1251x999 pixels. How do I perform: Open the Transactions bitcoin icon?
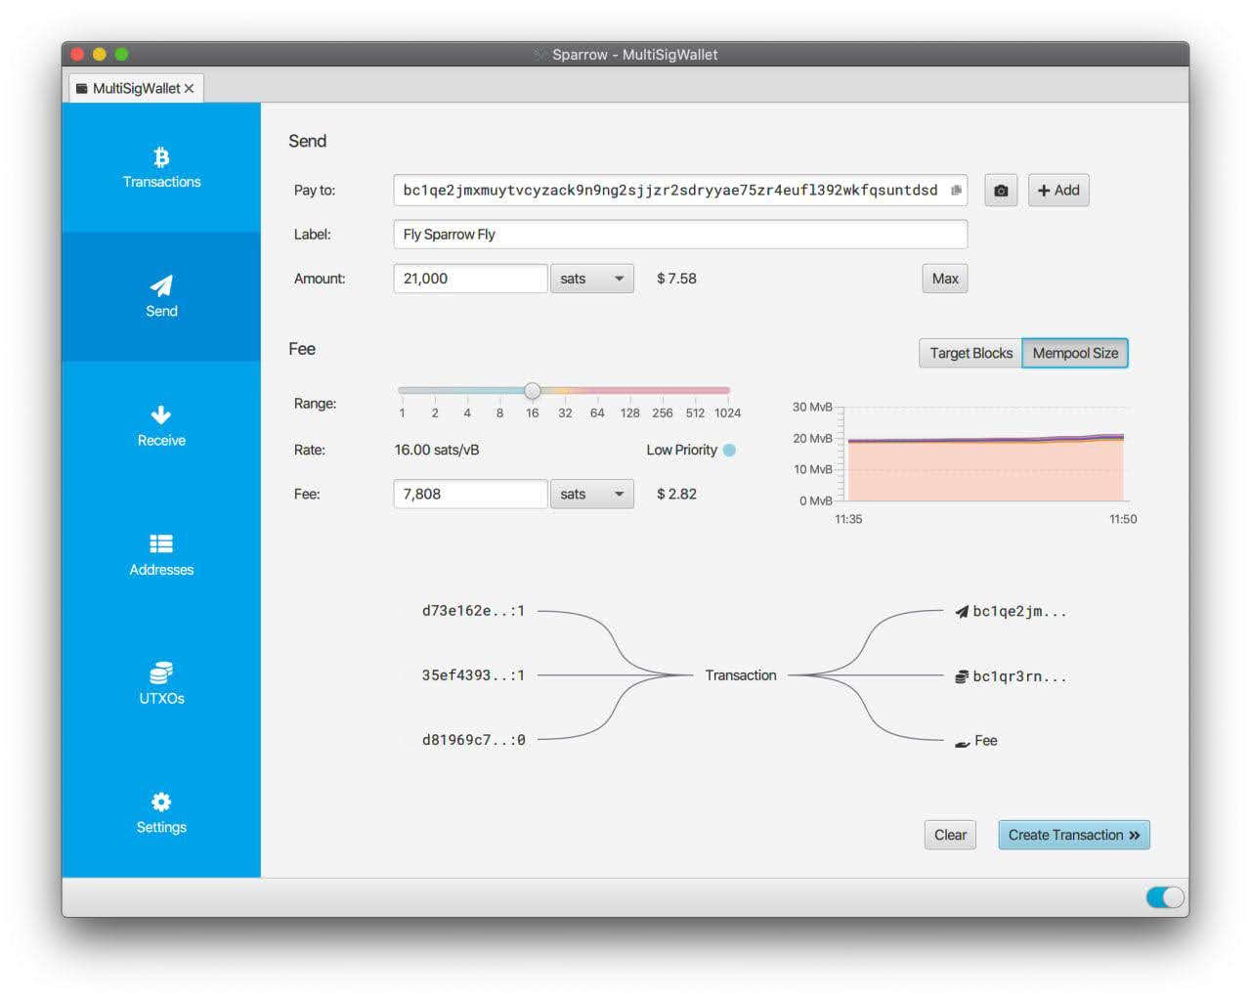[x=161, y=157]
